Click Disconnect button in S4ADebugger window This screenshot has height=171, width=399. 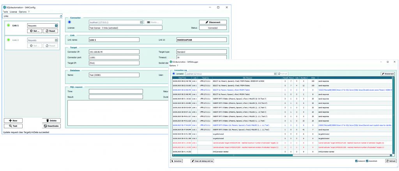(388, 73)
